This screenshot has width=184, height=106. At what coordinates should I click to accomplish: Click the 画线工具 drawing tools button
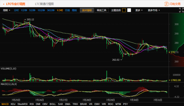click(101, 10)
